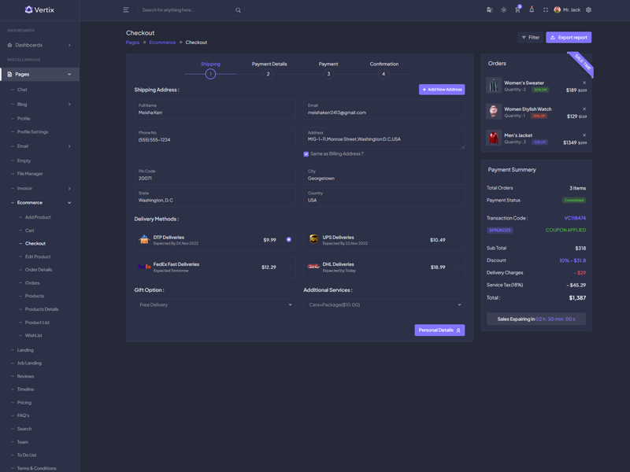Remove Women's Sweater from orders
Screen dimensions: 630x472
(584, 83)
